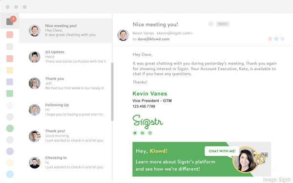This screenshot has height=183, width=293.
Task: Open the Q3 Update email
Action: tap(65, 57)
